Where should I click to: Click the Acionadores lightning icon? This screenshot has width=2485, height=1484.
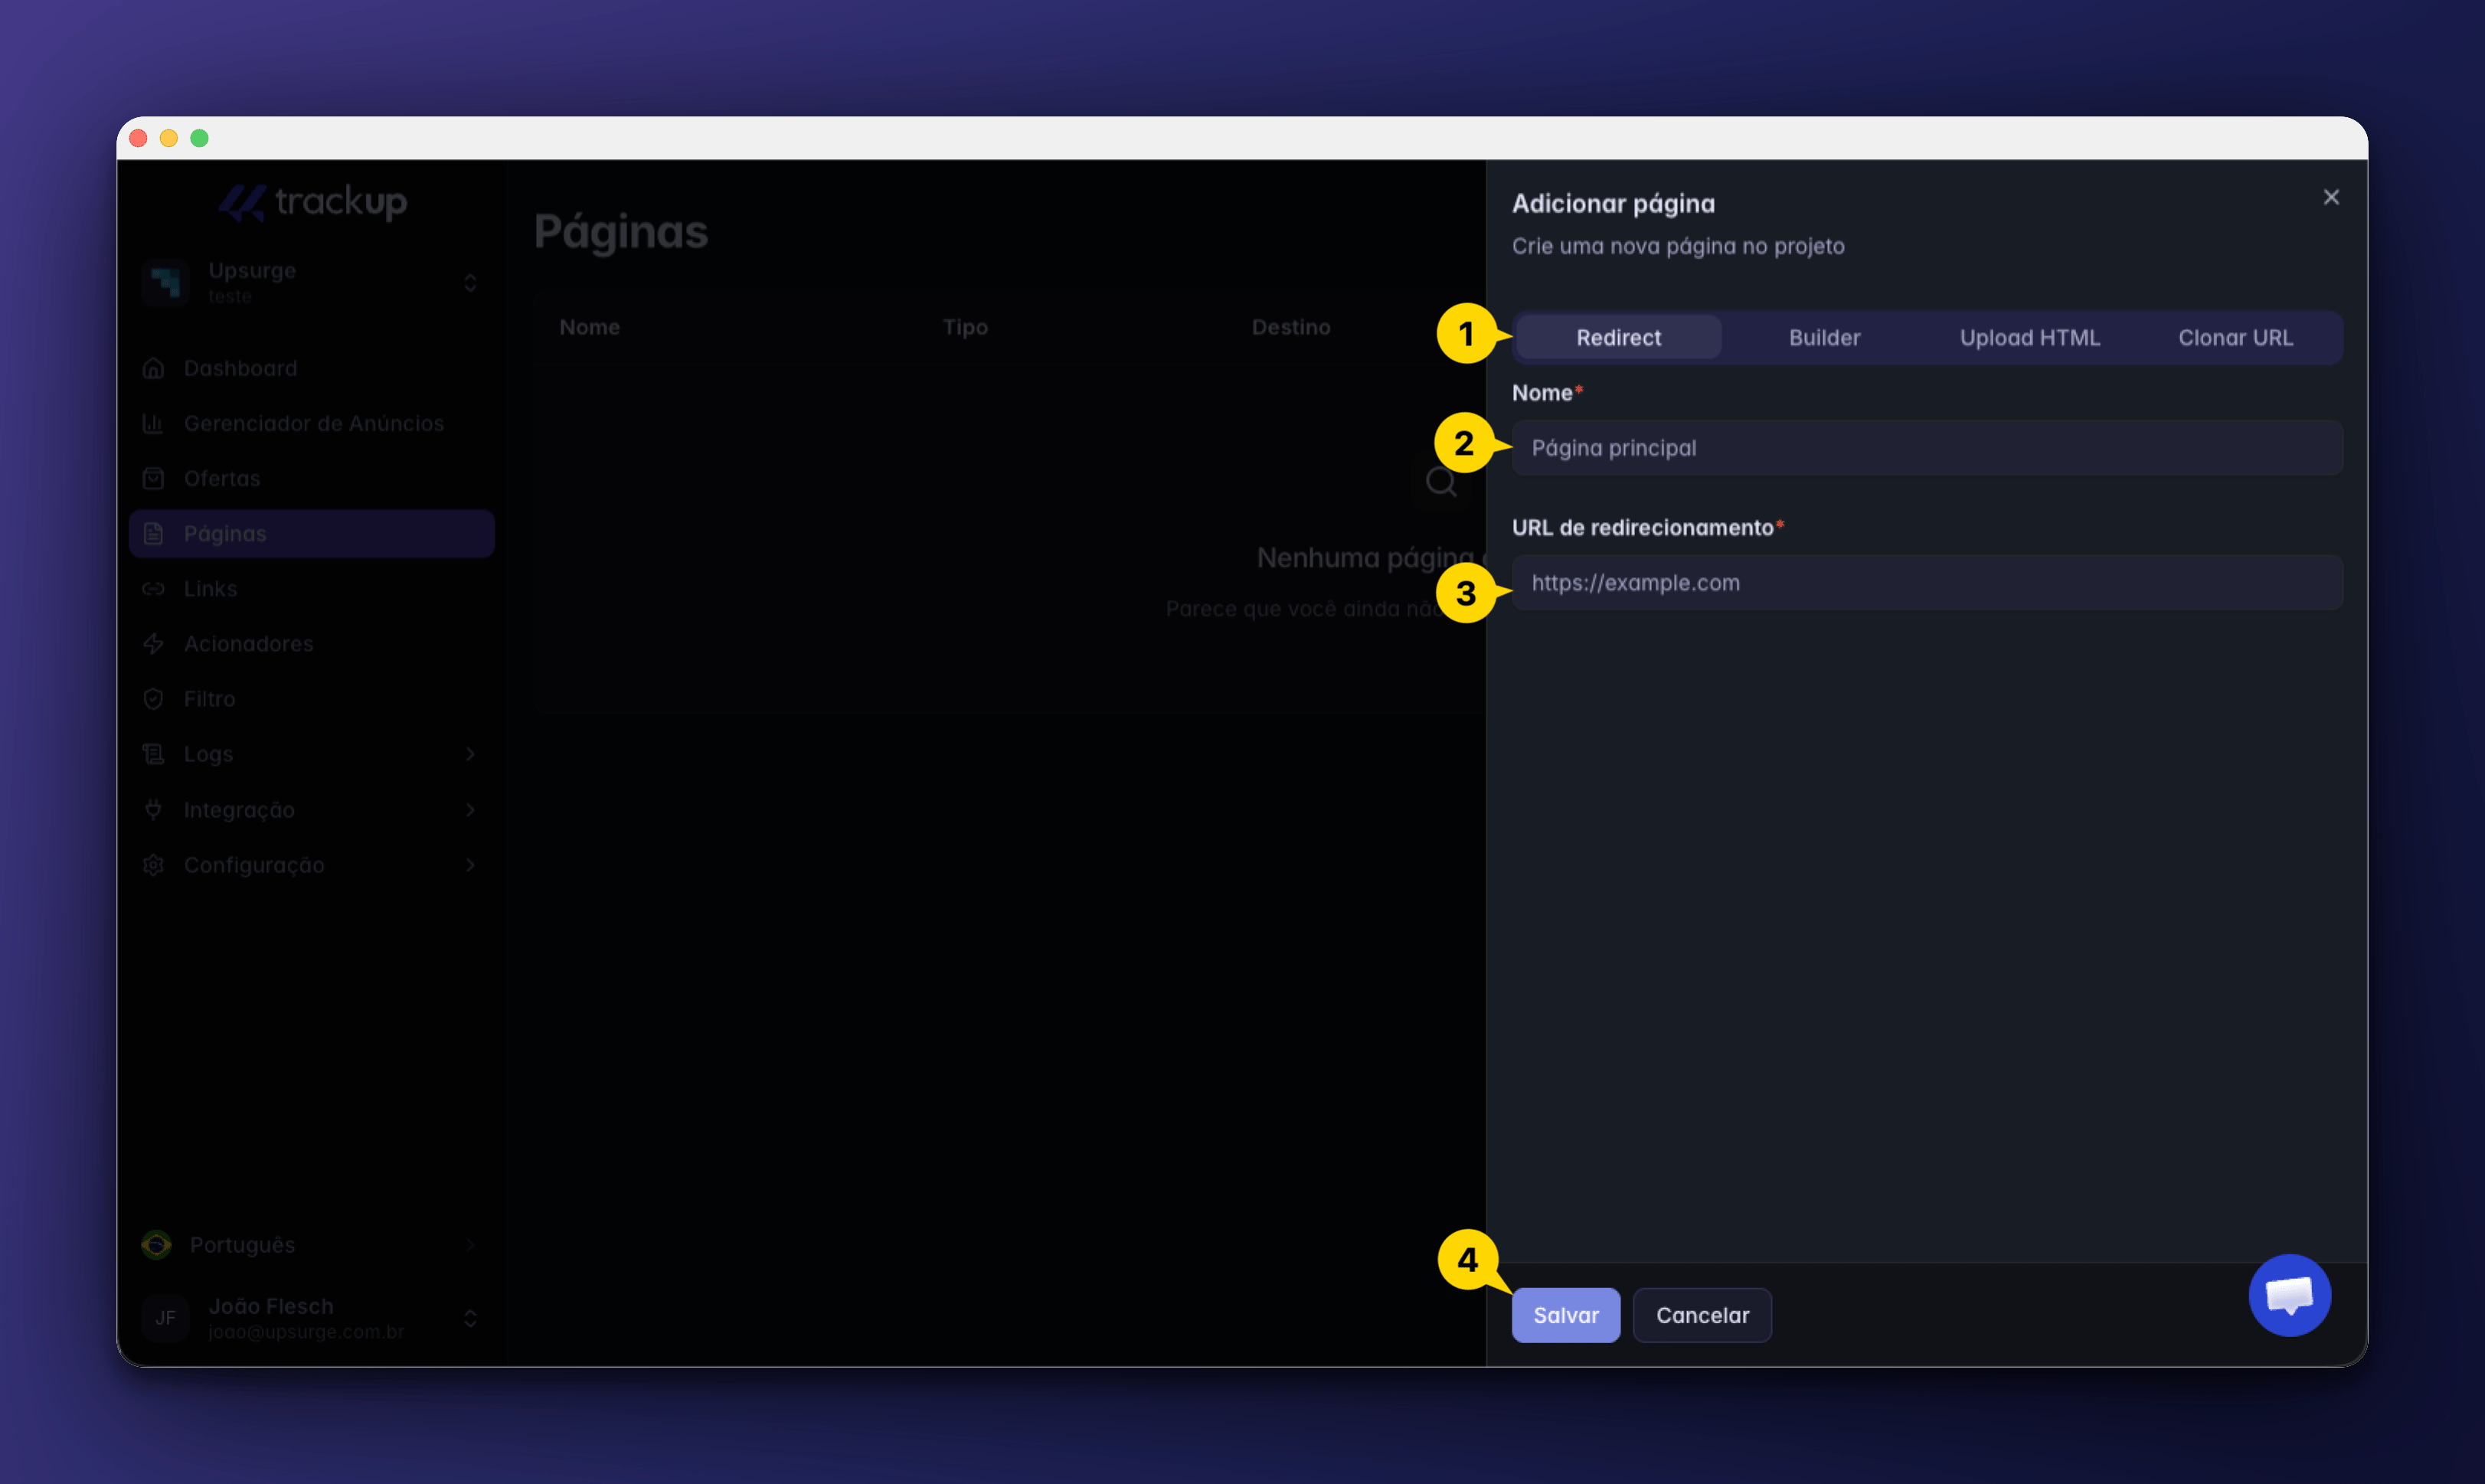[x=153, y=643]
